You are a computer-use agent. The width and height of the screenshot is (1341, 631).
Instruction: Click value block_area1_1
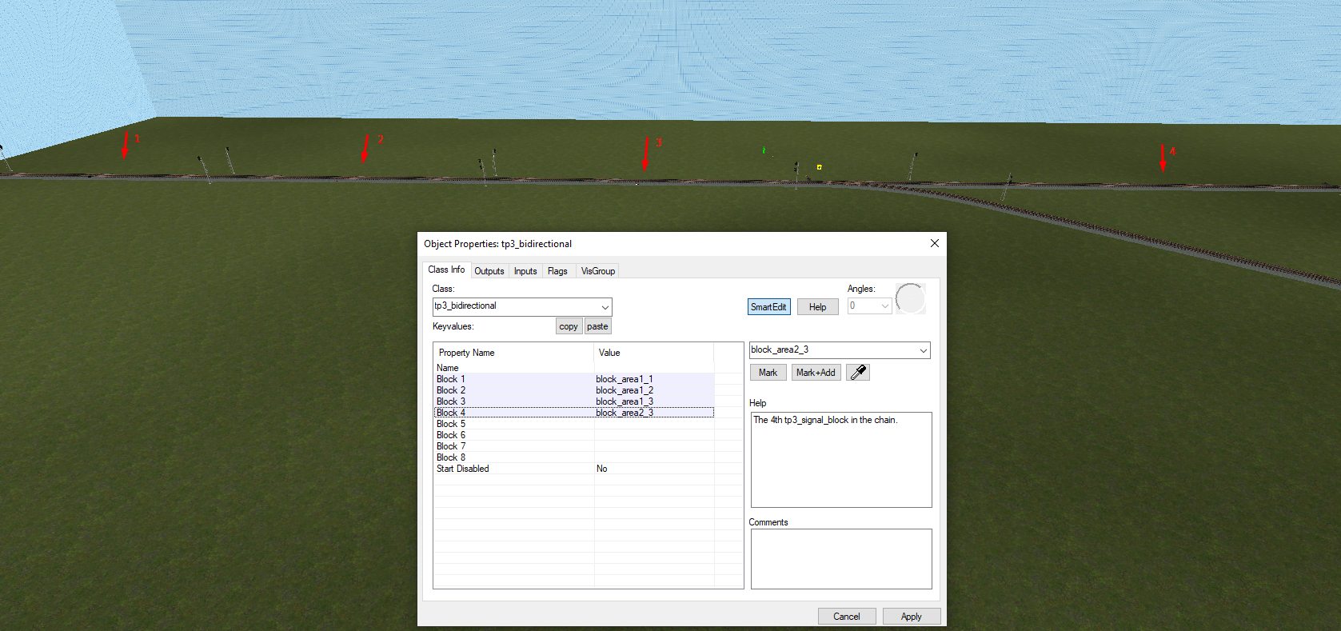[x=625, y=379]
